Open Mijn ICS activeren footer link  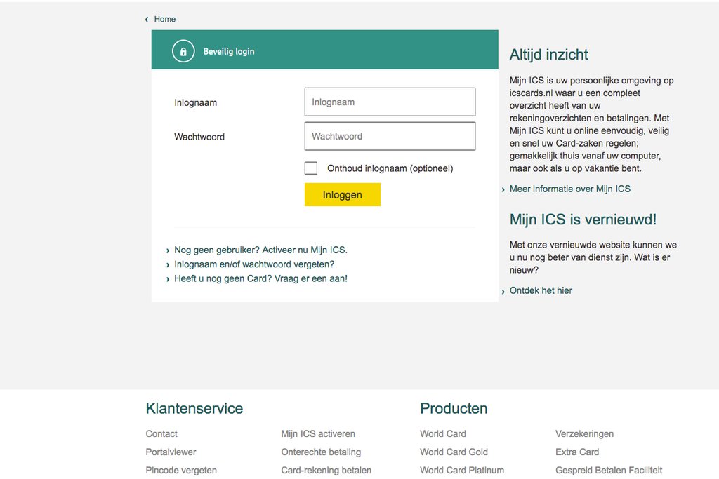coord(318,433)
